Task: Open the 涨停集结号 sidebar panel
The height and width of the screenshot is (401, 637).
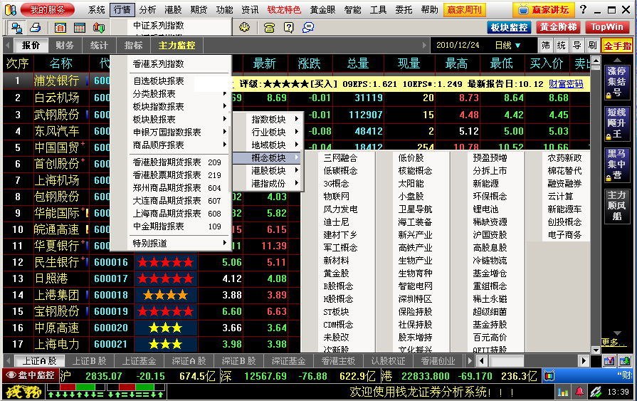Action: point(616,83)
